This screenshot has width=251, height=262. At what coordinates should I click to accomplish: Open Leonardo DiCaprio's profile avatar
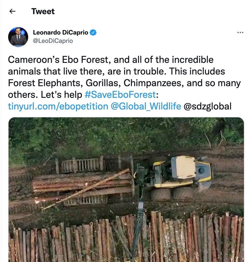[18, 37]
